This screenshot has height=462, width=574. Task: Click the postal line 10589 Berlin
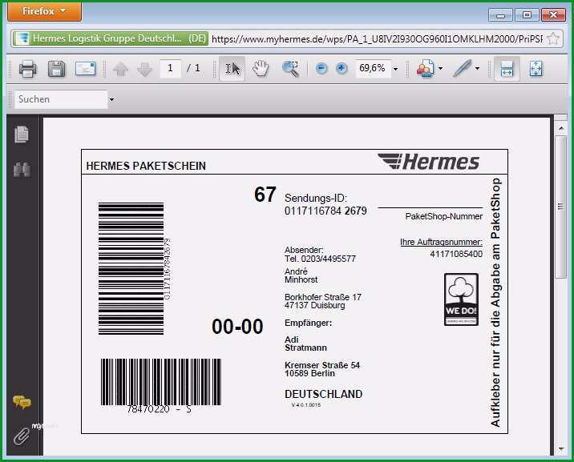309,373
